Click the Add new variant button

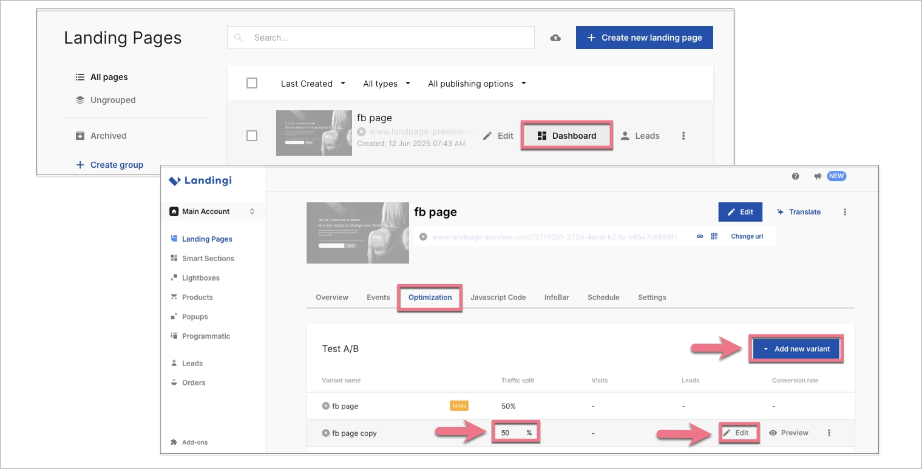796,349
